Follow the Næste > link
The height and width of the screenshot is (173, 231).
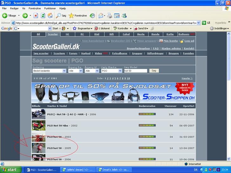coord(187,78)
